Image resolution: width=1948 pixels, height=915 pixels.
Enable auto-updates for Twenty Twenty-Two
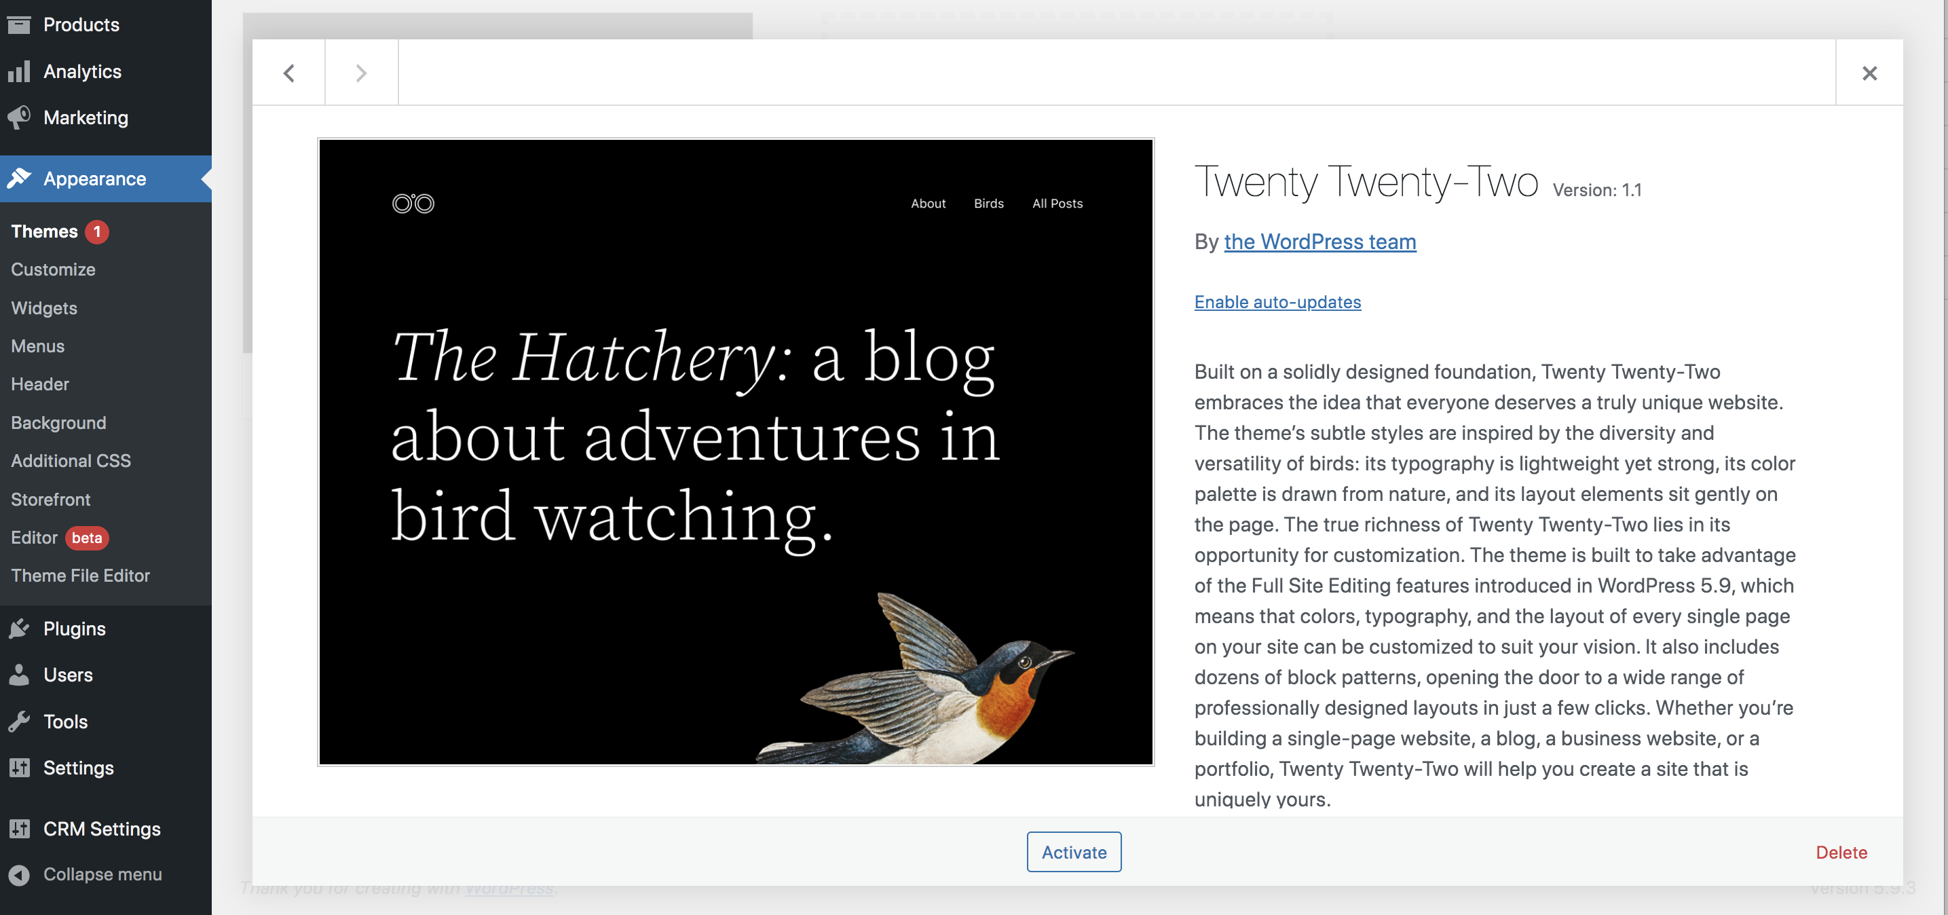pyautogui.click(x=1277, y=301)
